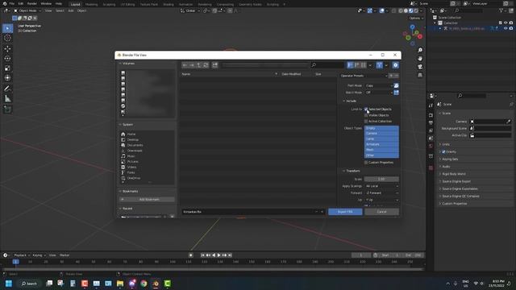Toggle Empty object type
Screen dimensions: 516x290
click(381, 128)
